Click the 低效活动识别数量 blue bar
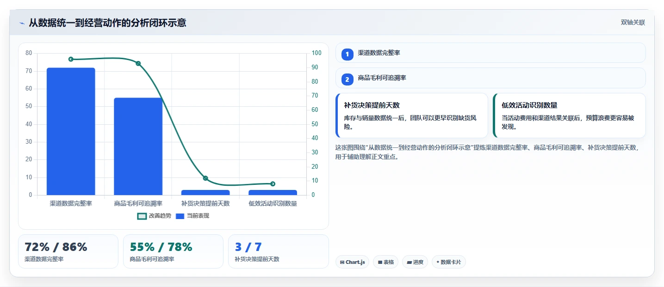The height and width of the screenshot is (287, 664). 273,192
